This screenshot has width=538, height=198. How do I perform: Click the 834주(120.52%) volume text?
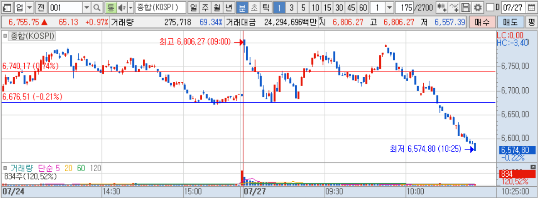click(x=30, y=177)
